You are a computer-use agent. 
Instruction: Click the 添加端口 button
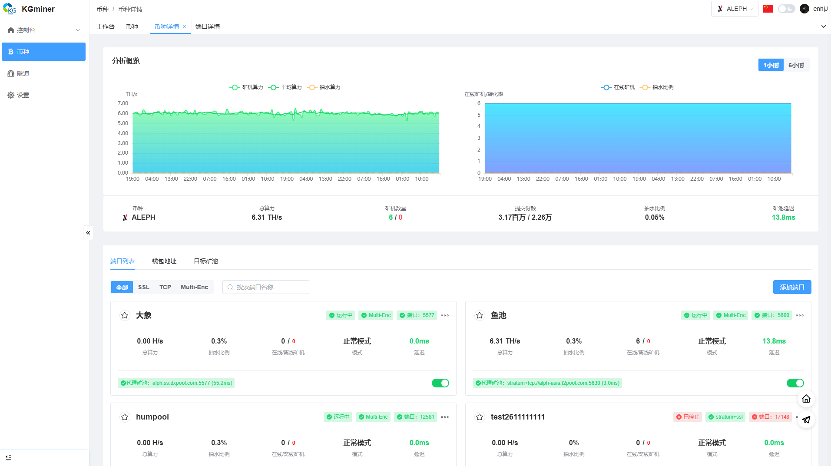tap(792, 287)
